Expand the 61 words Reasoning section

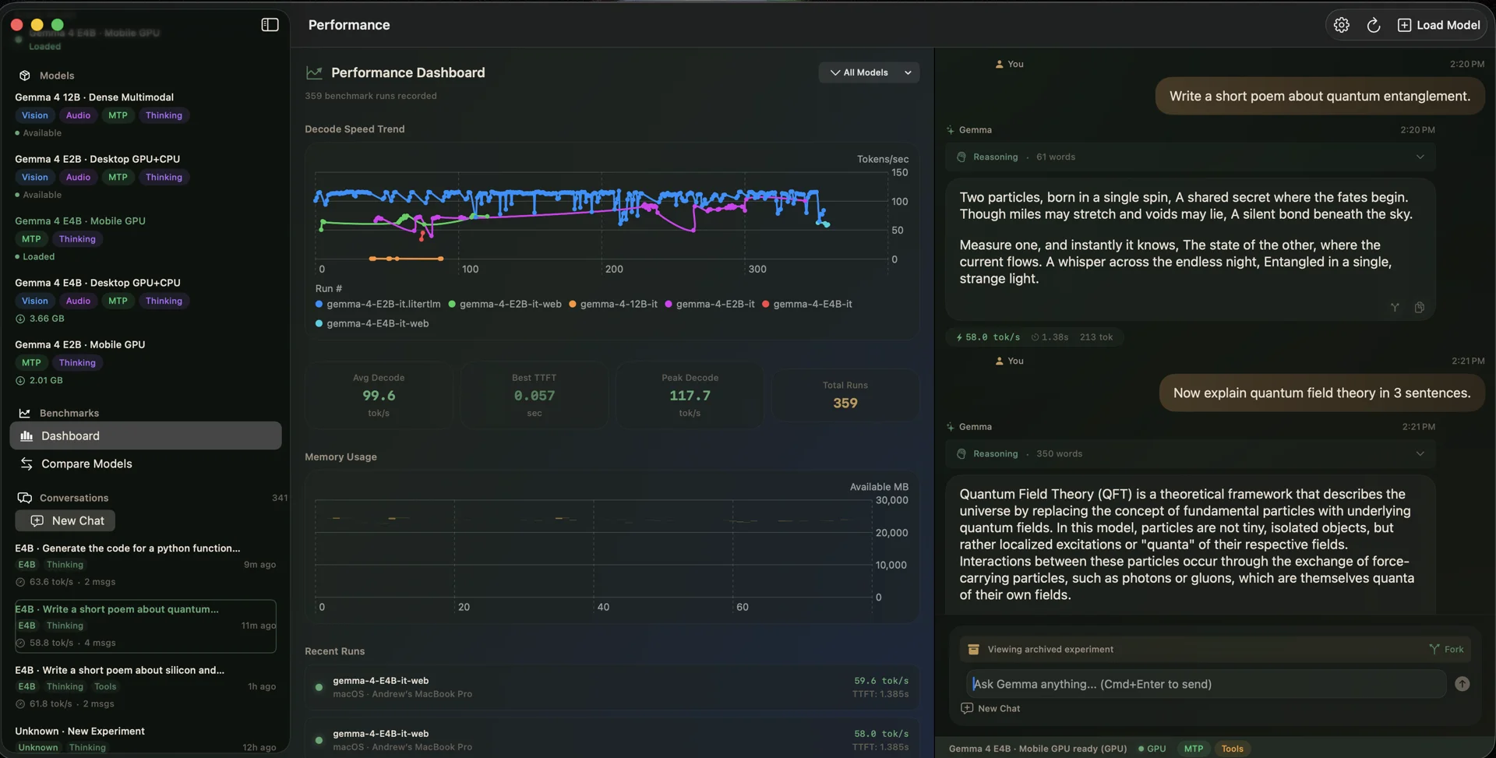coord(1190,157)
